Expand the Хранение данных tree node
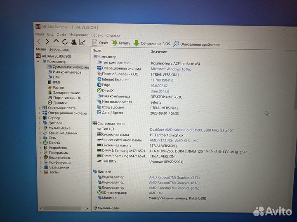This screenshot has height=222, width=297. [x=40, y=133]
